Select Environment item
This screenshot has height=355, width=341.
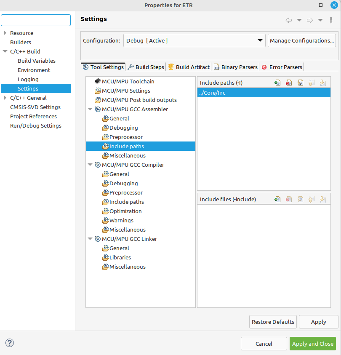point(34,70)
